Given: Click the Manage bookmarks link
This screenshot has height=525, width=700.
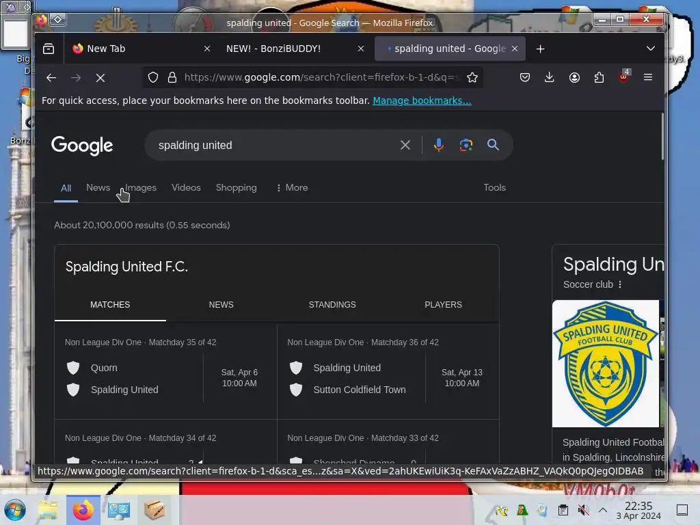Looking at the screenshot, I should [x=422, y=100].
